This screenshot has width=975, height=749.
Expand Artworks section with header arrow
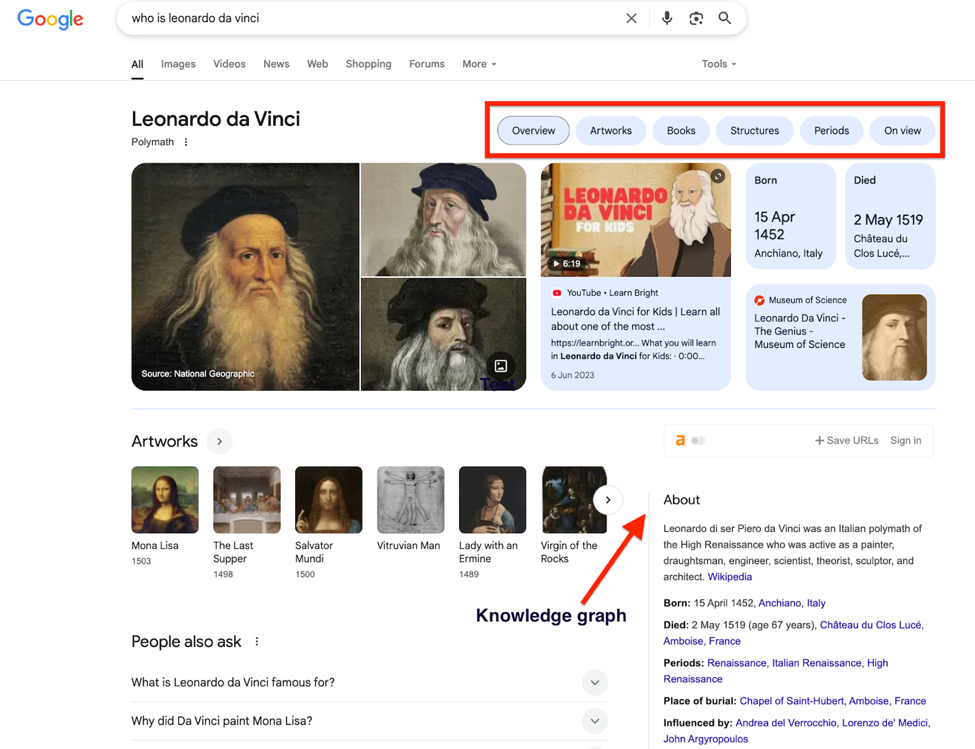(x=219, y=441)
